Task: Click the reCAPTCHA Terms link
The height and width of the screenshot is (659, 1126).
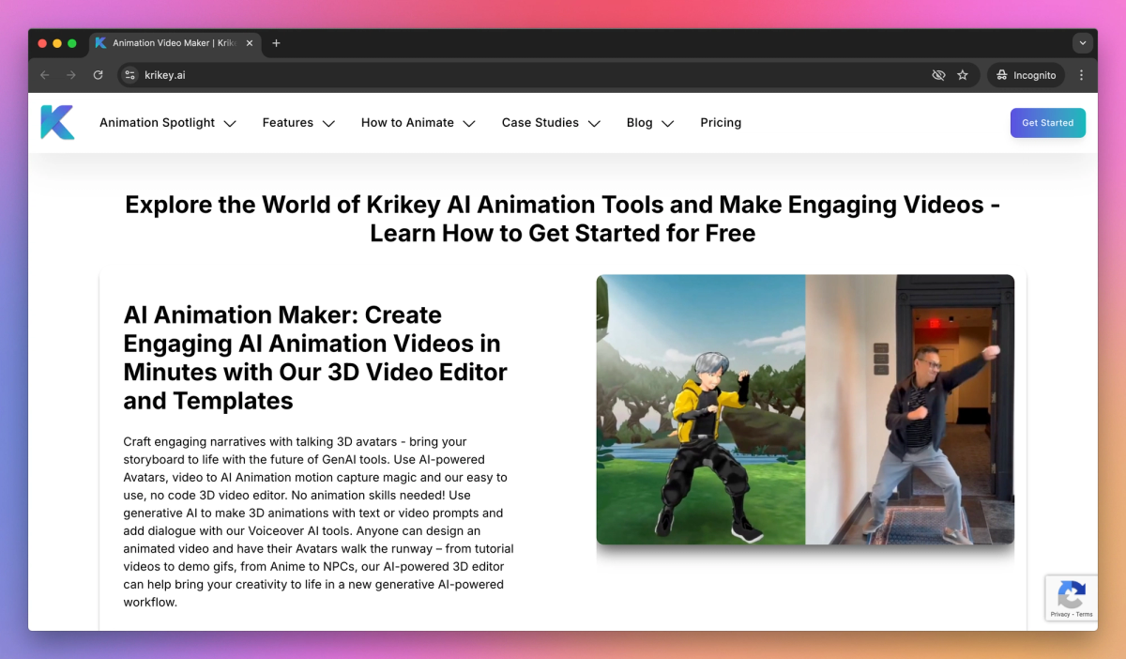Action: 1084,614
